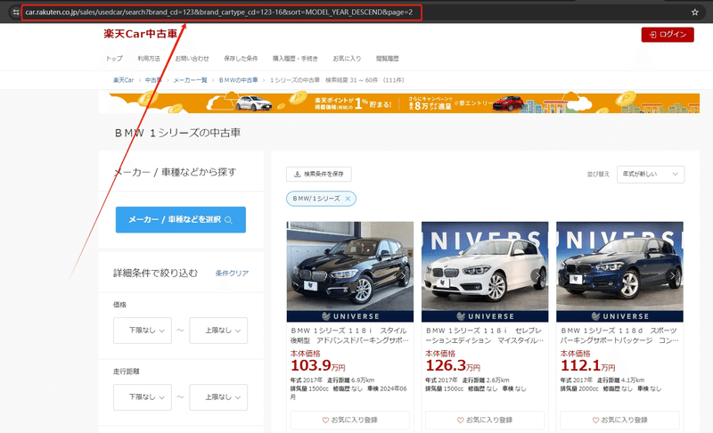Open the black BMW 118i スタイル photo
Image resolution: width=713 pixels, height=433 pixels.
349,271
